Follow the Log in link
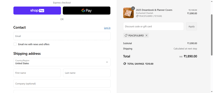Viewport: 213px width, 93px height. point(107,28)
